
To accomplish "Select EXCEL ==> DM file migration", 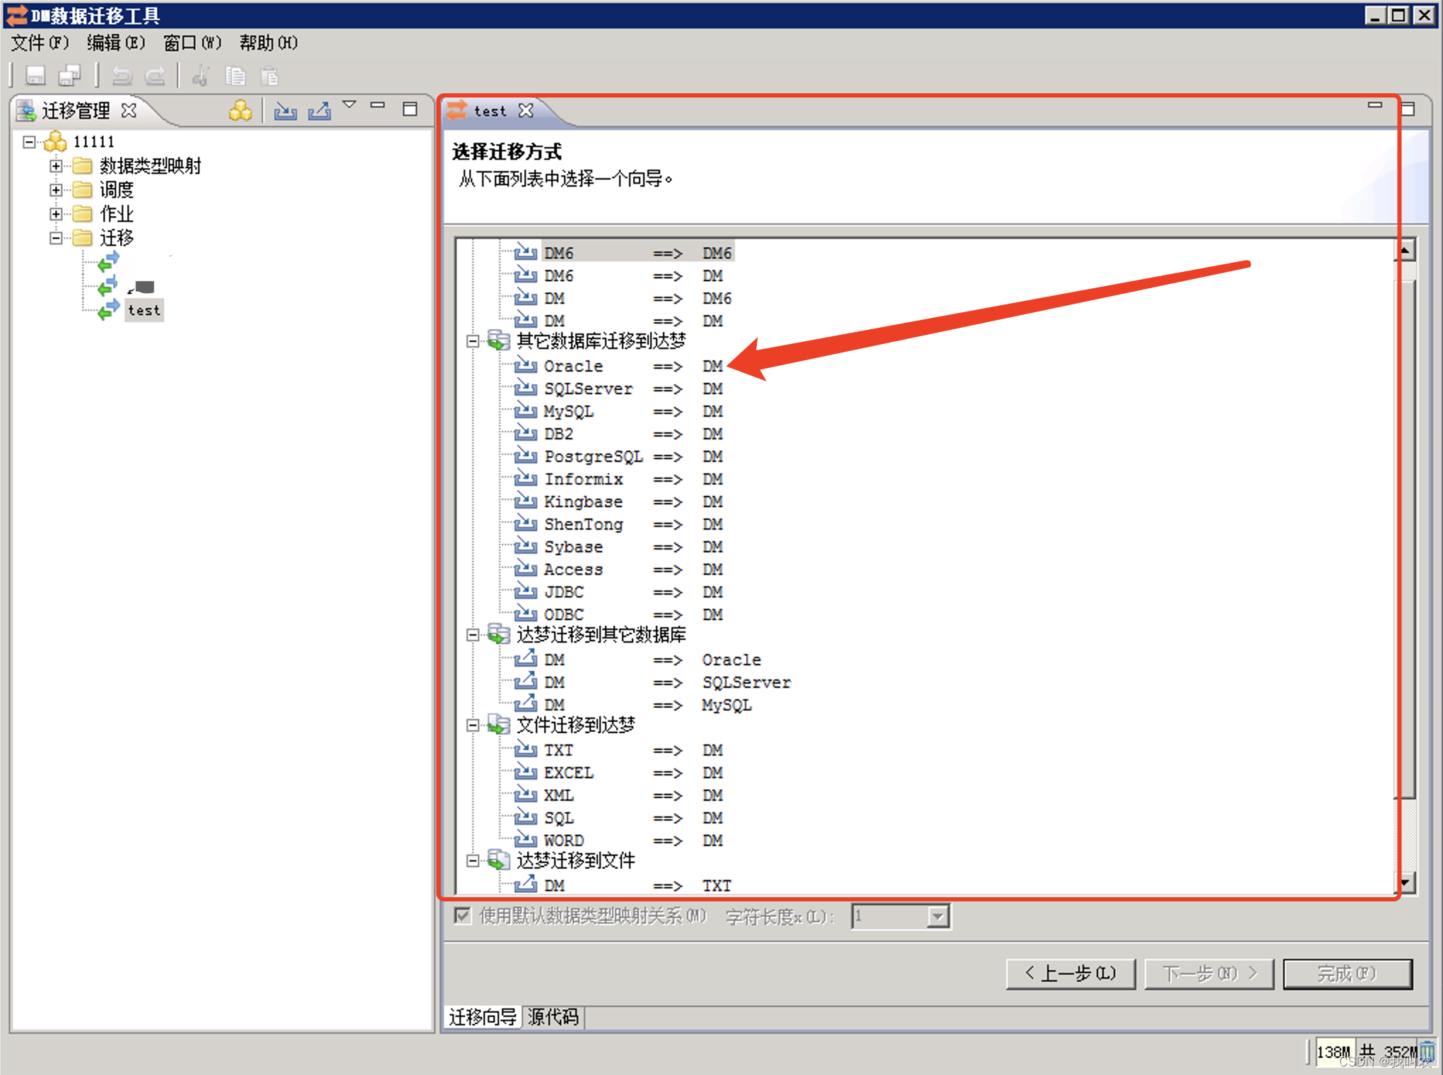I will point(618,773).
